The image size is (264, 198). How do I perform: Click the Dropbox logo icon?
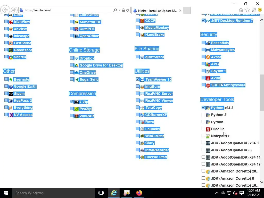point(76,59)
